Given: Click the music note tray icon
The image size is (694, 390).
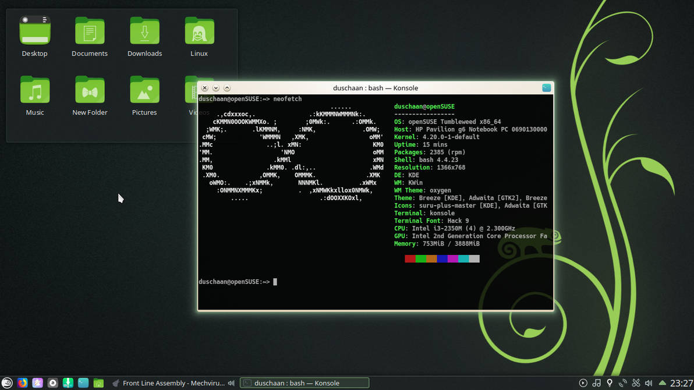Looking at the screenshot, I should (x=597, y=383).
